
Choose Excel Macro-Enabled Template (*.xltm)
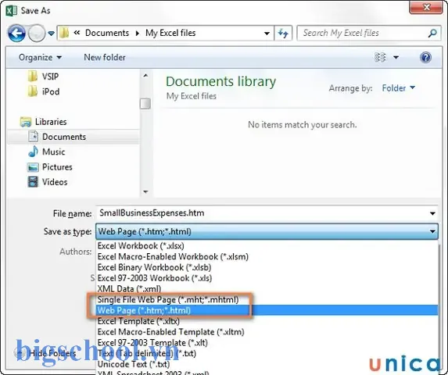(x=267, y=332)
